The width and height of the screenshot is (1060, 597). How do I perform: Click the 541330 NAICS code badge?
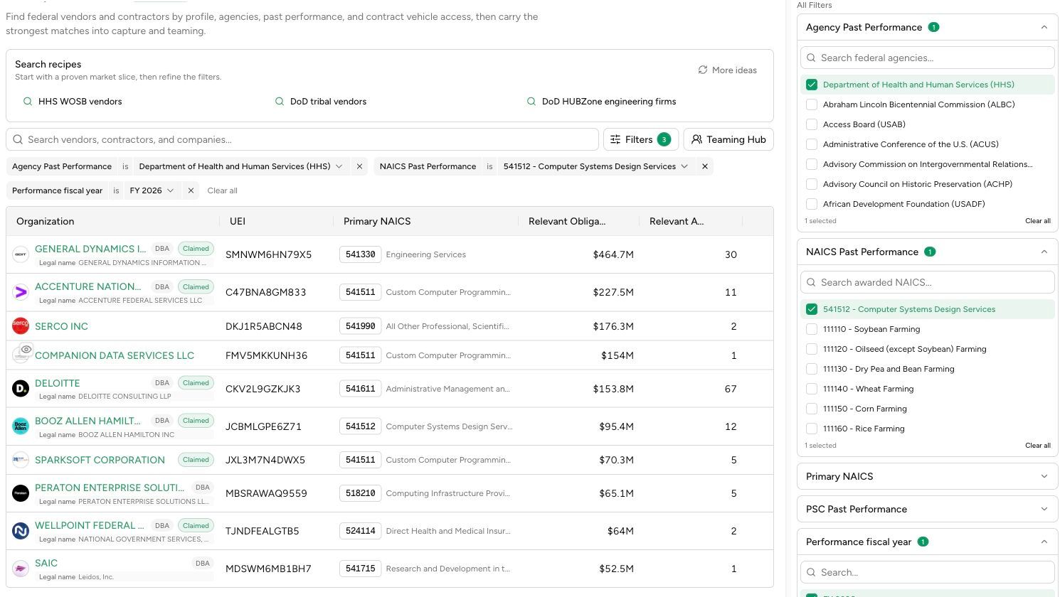pyautogui.click(x=361, y=254)
